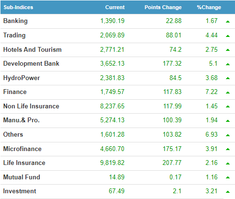
Task: Click the green arrow next to Finance 7.22
Action: point(228,93)
